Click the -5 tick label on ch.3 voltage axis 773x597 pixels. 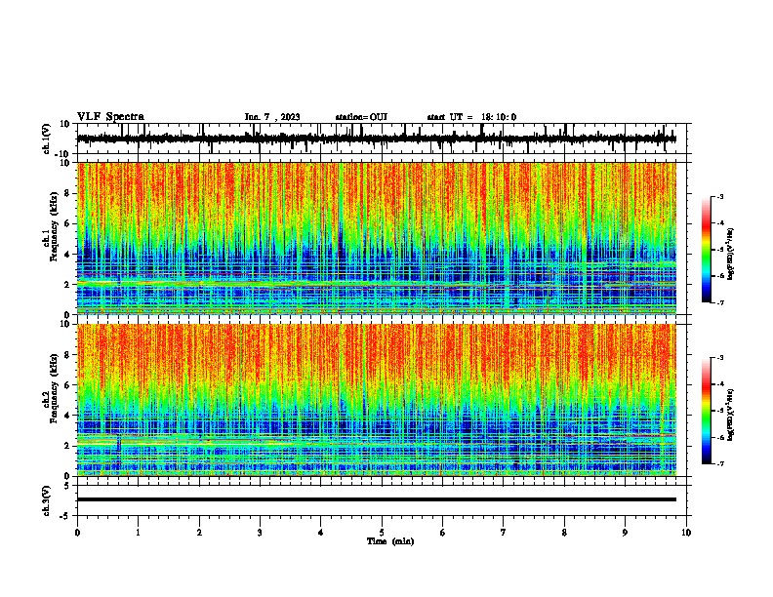coord(65,516)
